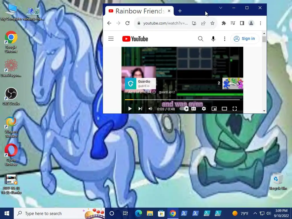Reload the YouTube page
This screenshot has height=219, width=292.
pos(127,23)
